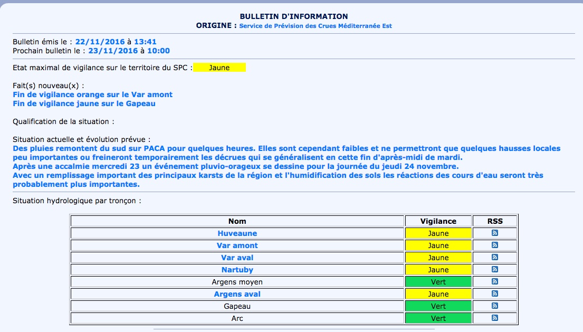Click the bulletin issue date 22/11/2016
The height and width of the screenshot is (332, 583).
100,42
